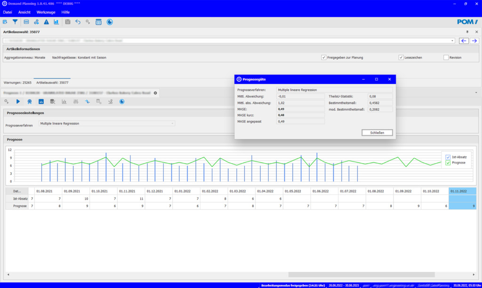Run forecast with the blue play icon

point(18,101)
